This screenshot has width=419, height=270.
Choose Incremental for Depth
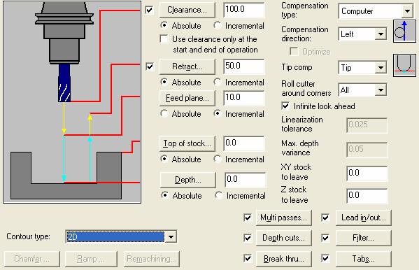(218, 195)
